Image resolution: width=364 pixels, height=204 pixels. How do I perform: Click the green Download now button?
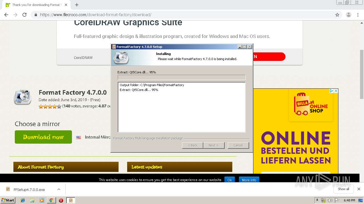click(x=43, y=137)
